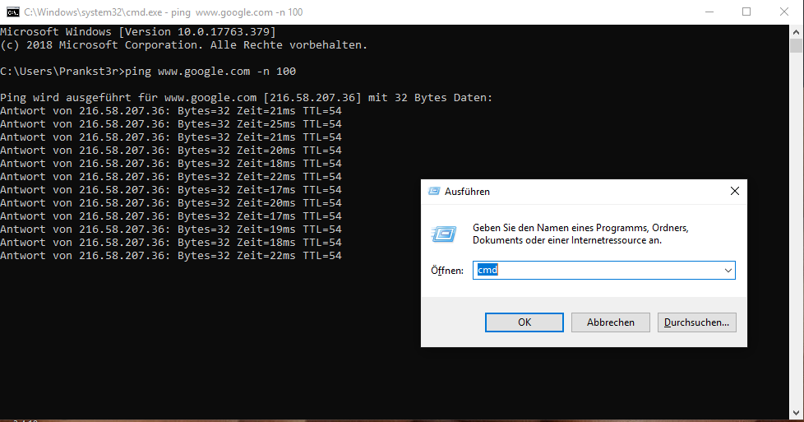Click the scrollbar up arrow in cmd window
The image size is (804, 422).
coord(796,31)
